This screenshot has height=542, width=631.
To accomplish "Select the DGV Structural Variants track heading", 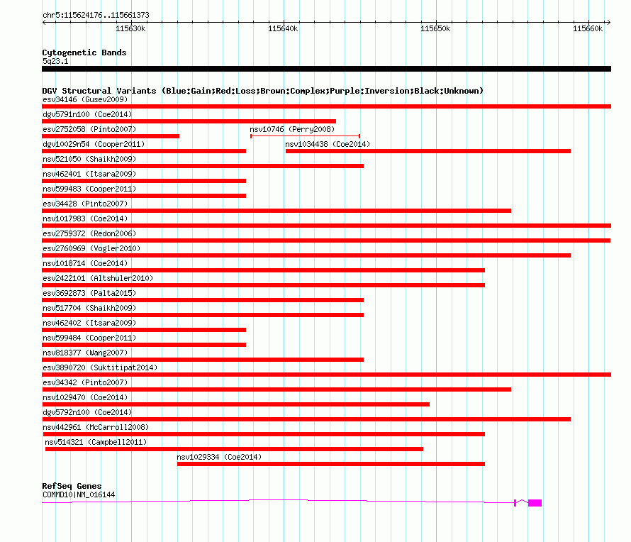I will click(263, 91).
